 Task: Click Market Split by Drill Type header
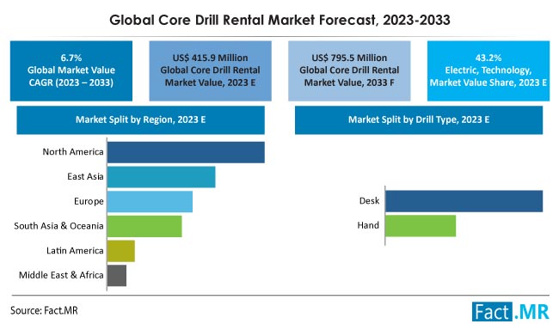pyautogui.click(x=419, y=119)
